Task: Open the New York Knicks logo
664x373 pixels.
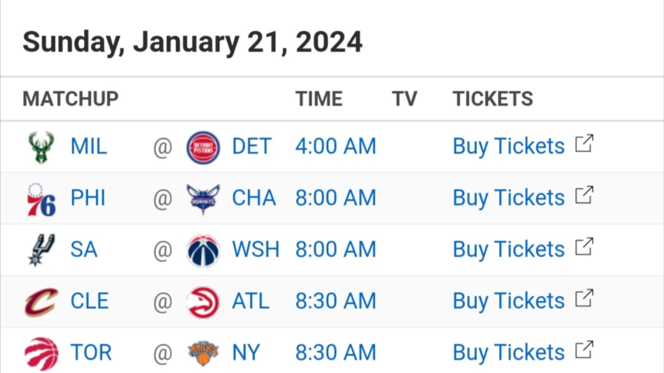Action: [203, 353]
